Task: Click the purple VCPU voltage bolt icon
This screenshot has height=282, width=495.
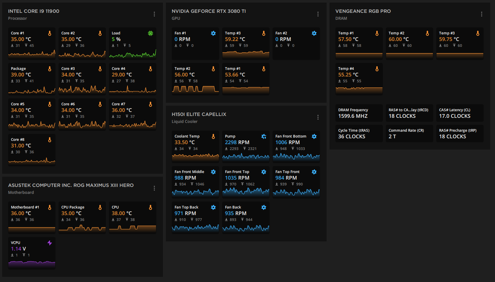Action: point(50,243)
